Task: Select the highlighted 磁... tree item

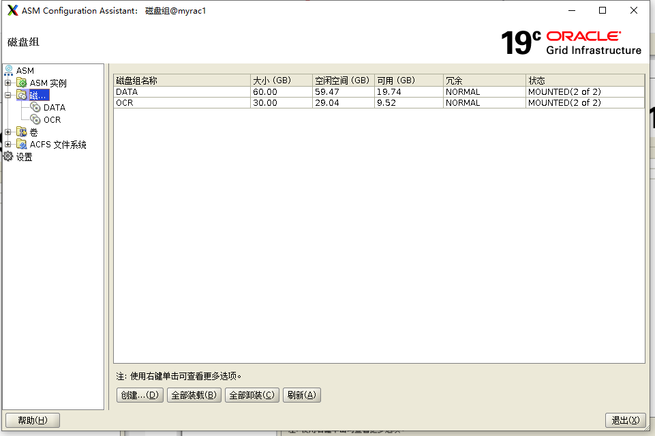Action: 38,96
